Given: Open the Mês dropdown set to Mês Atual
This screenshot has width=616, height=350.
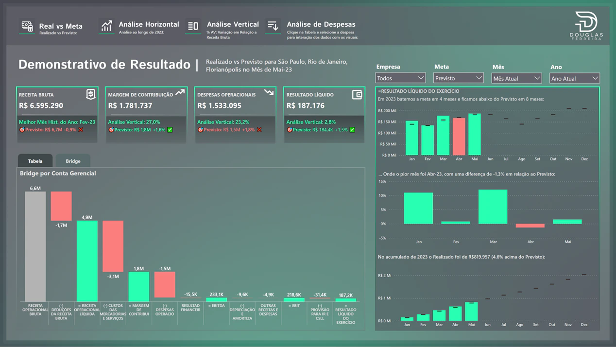Looking at the screenshot, I should [516, 78].
